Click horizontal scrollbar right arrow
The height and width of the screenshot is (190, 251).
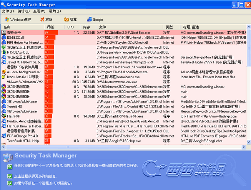(x=244, y=147)
